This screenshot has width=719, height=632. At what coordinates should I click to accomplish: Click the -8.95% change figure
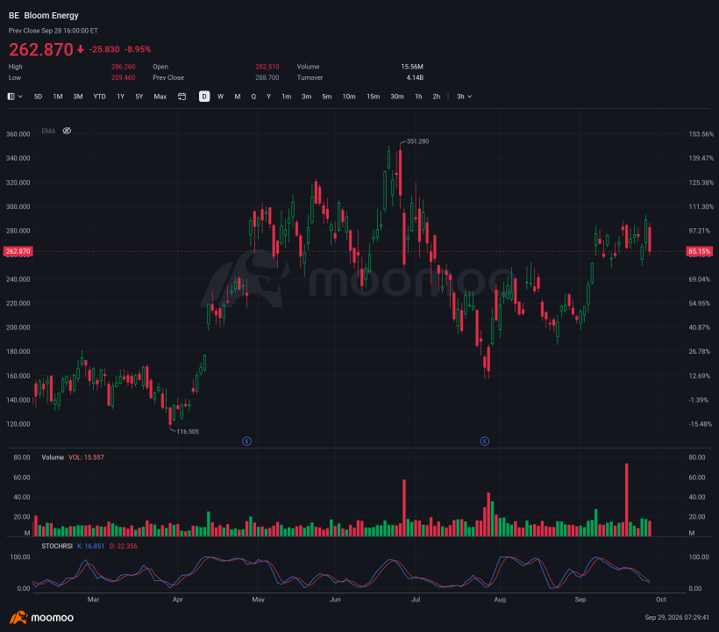138,49
